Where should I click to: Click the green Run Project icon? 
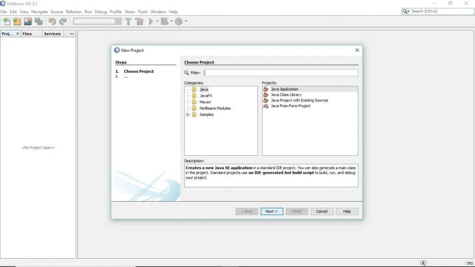[x=151, y=21]
